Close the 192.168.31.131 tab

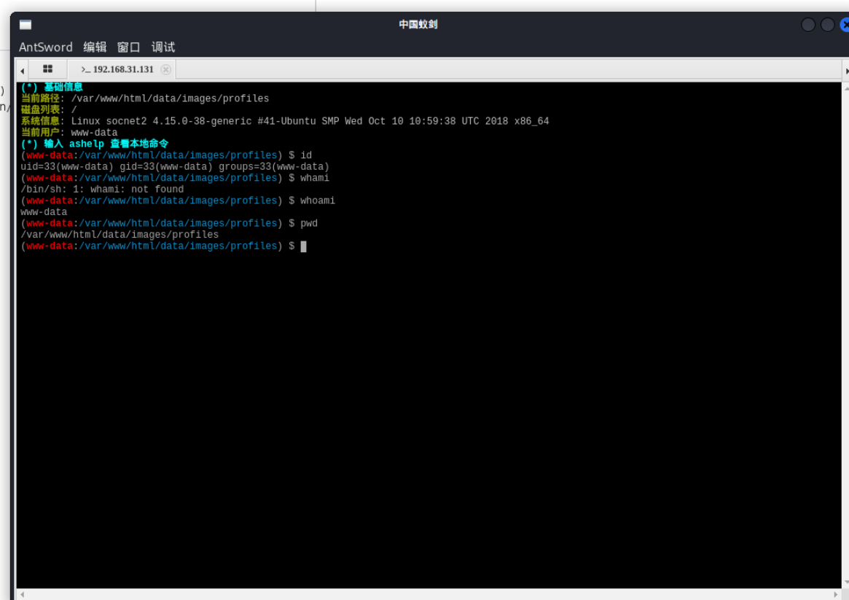point(165,69)
